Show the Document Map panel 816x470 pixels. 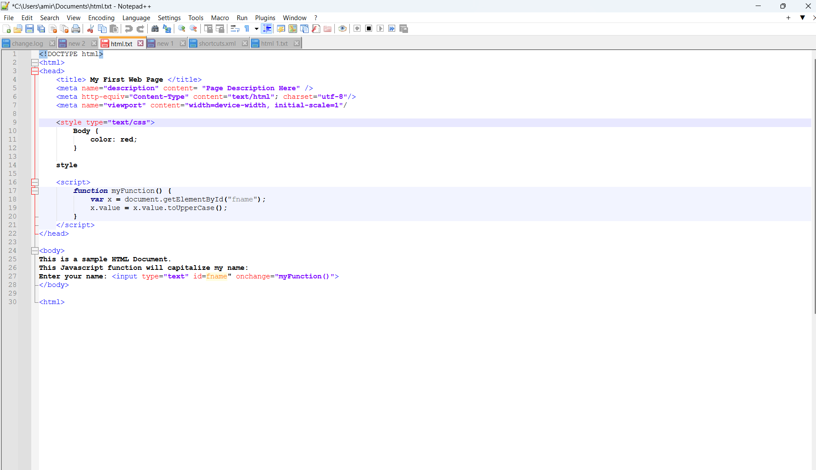point(293,29)
